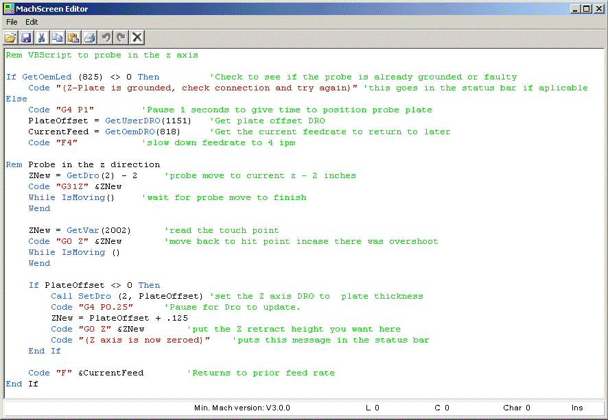This screenshot has height=420, width=608.
Task: Click the Ins indicator in status bar
Action: pos(577,408)
